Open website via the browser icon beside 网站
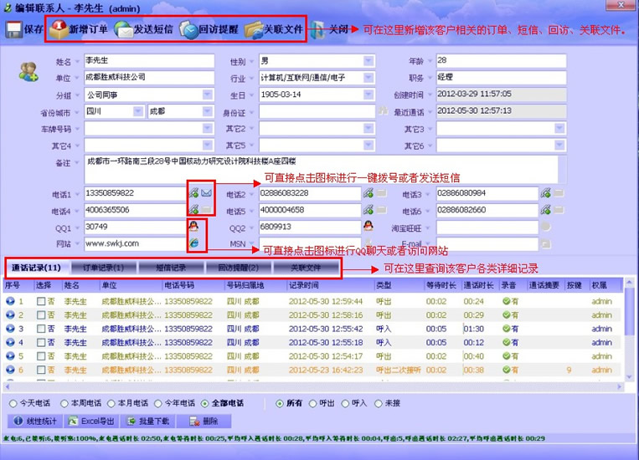 (193, 243)
